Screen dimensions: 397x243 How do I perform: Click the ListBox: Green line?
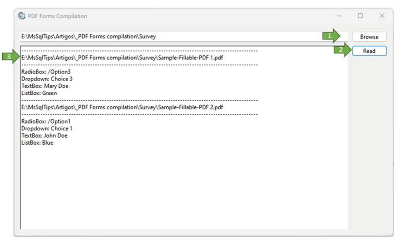(x=39, y=93)
